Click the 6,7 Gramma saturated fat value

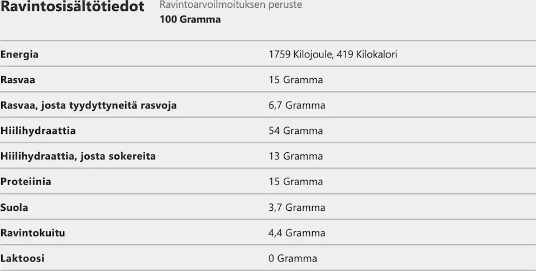[x=296, y=105]
